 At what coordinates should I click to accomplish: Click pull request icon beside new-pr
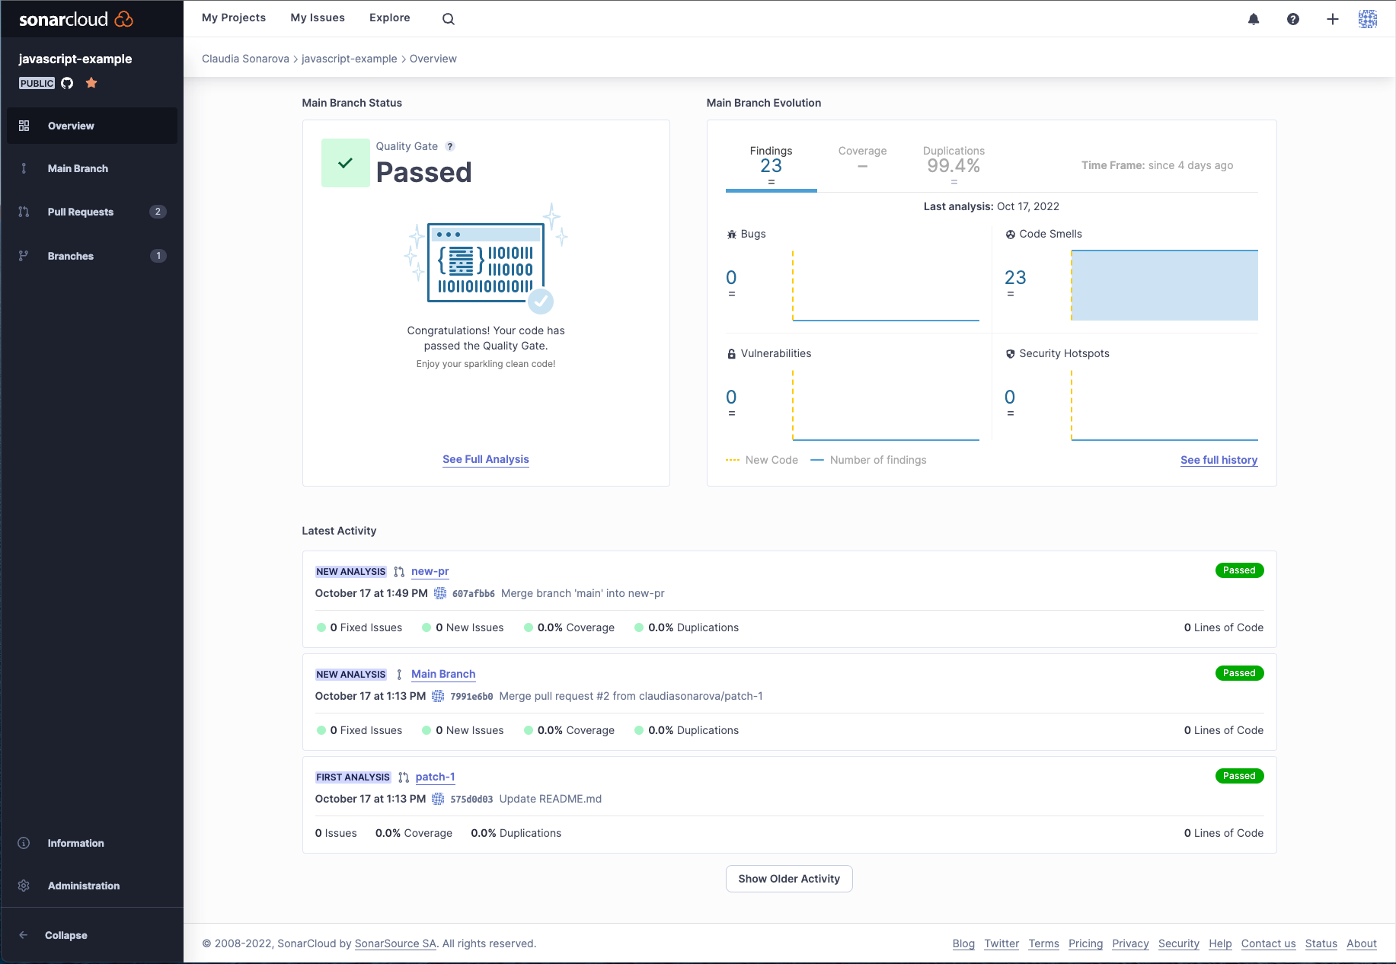tap(399, 572)
